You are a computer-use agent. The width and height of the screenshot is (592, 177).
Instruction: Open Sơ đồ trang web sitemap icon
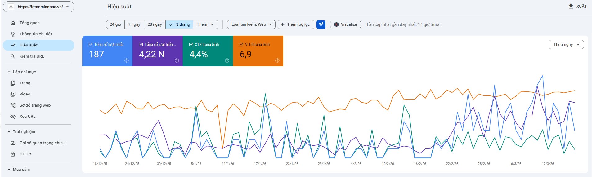click(x=13, y=105)
